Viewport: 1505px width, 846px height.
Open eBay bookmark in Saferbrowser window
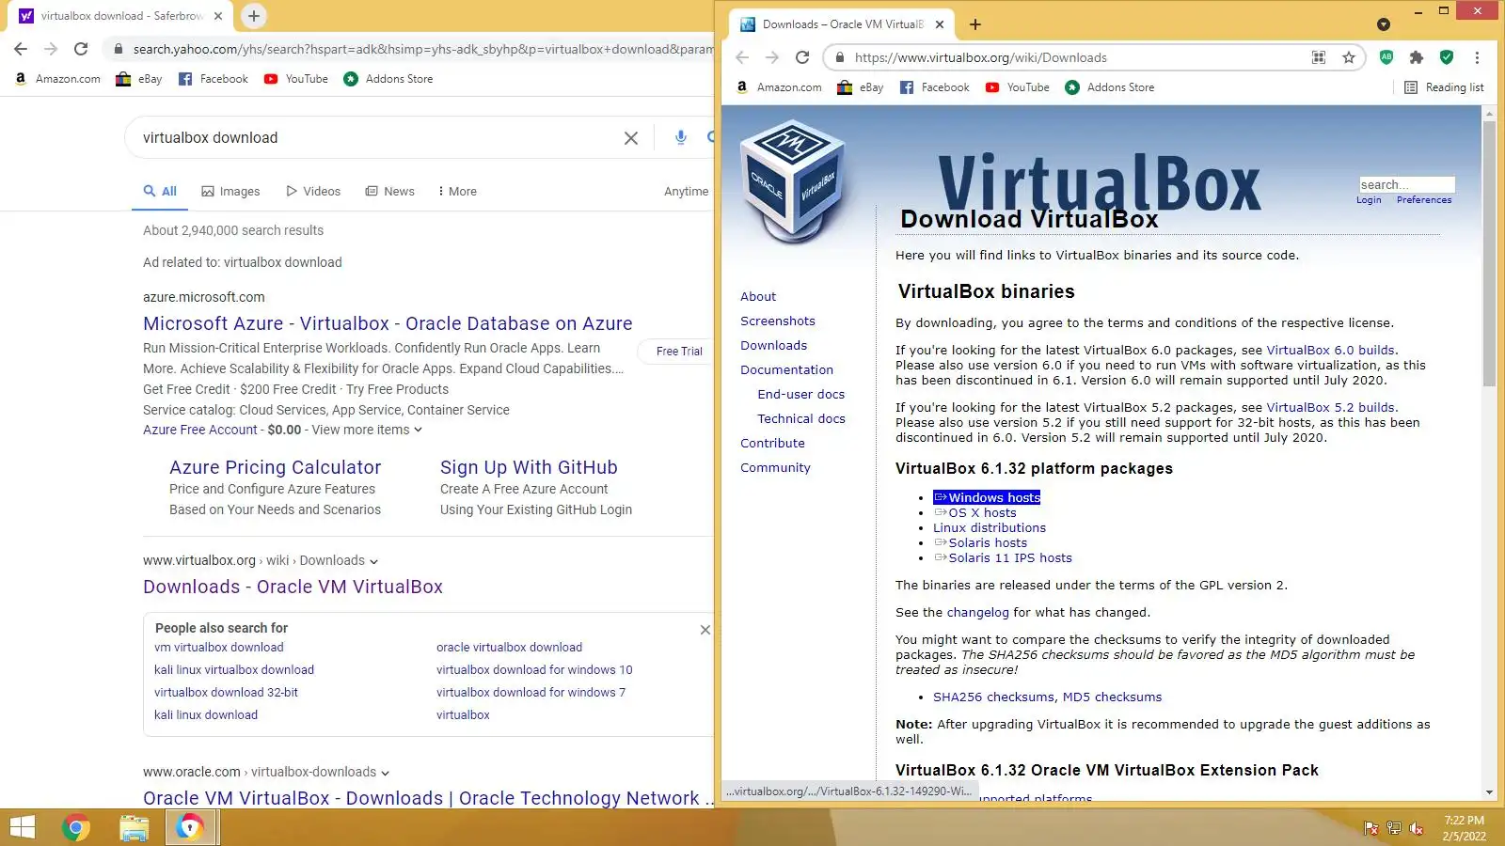tap(138, 79)
